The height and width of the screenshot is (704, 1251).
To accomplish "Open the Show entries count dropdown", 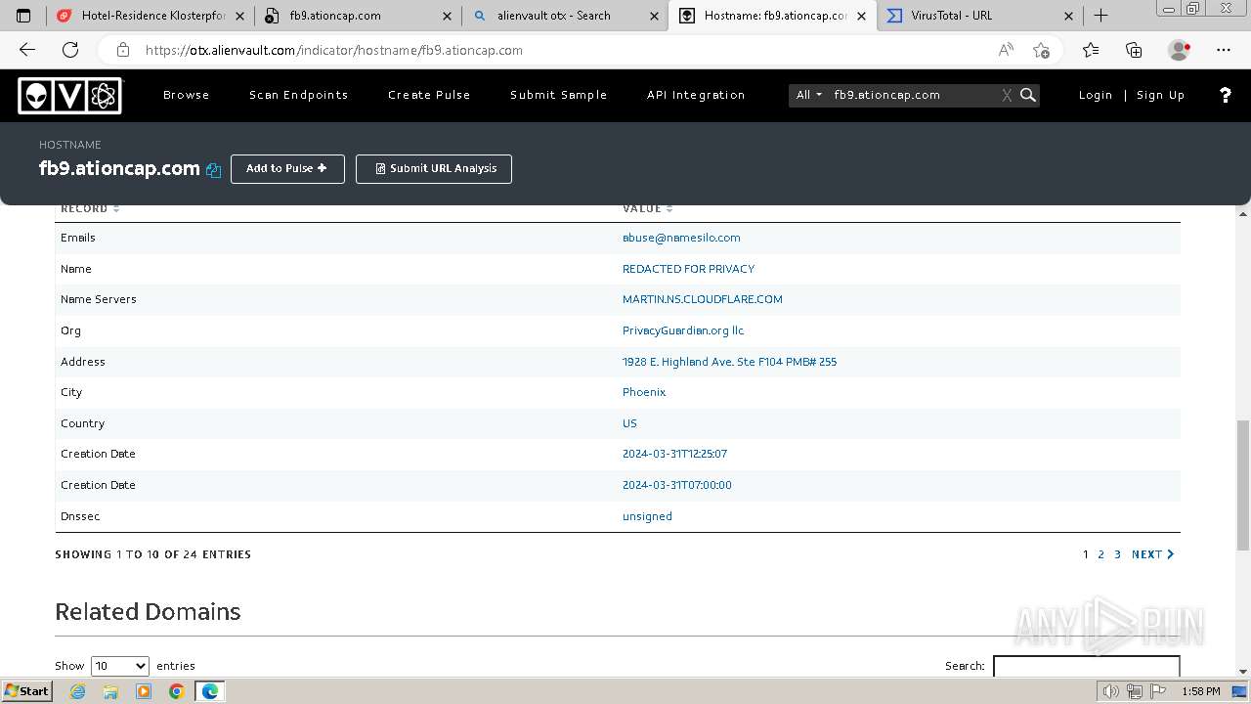I will (x=119, y=666).
